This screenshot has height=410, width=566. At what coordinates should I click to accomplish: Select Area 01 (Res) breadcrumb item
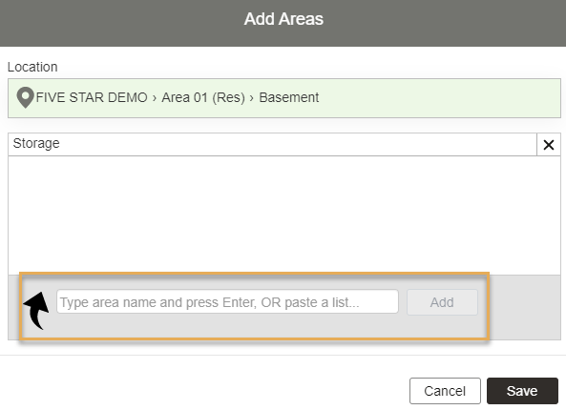(203, 97)
